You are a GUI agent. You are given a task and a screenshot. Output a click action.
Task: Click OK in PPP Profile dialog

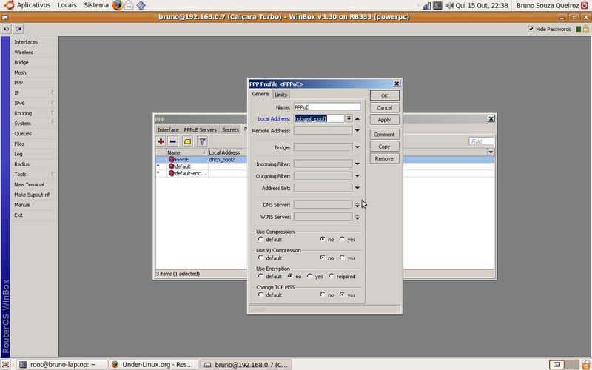point(384,95)
